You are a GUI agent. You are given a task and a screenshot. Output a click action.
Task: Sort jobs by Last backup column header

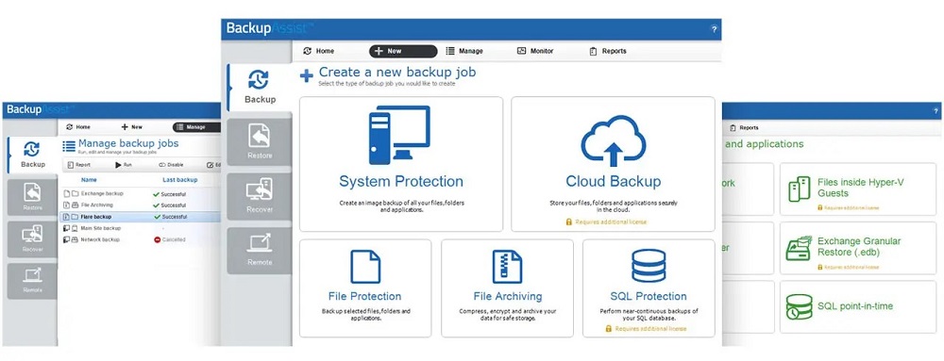[x=180, y=180]
